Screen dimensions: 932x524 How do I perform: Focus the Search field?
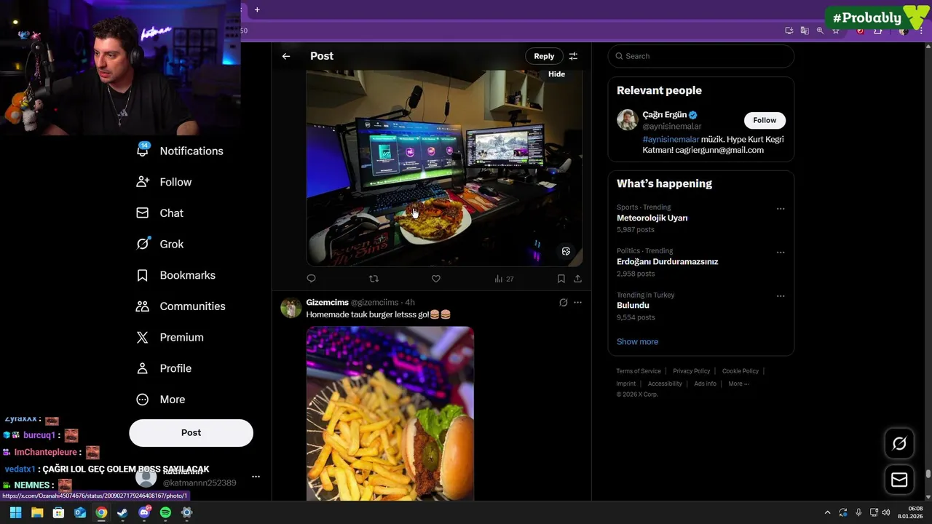[x=700, y=56]
